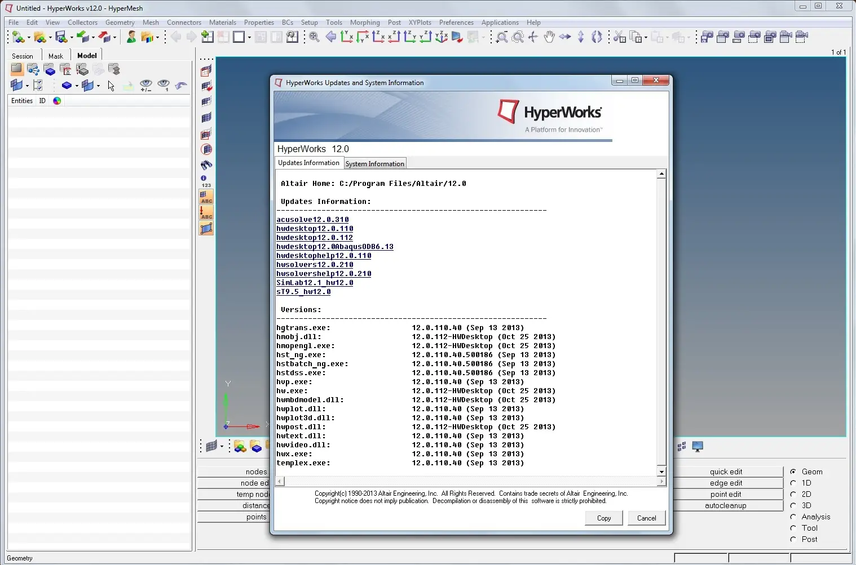Screen dimensions: 856x565
Task: Select the Analysis radio button
Action: coord(793,517)
